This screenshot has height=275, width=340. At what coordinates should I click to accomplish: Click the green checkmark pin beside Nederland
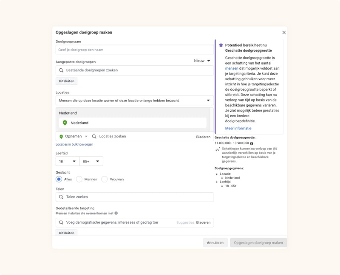[64, 122]
